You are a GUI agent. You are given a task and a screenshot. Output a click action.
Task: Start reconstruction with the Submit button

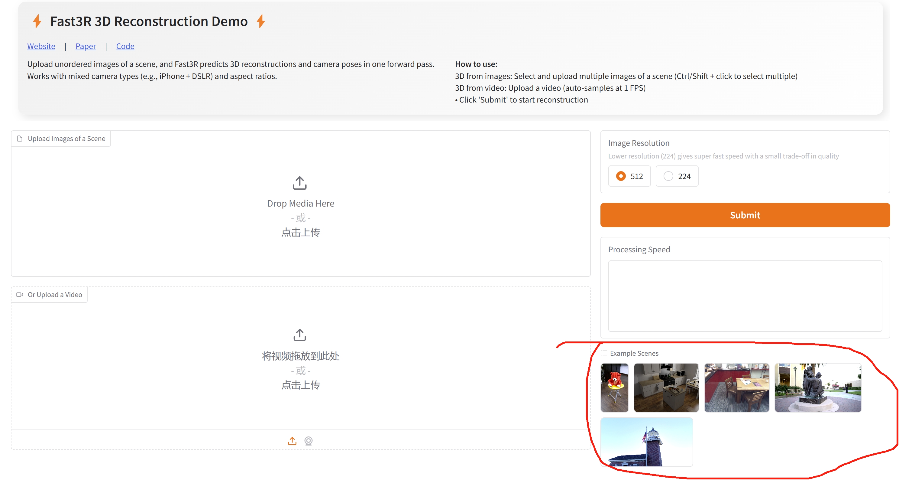click(745, 215)
